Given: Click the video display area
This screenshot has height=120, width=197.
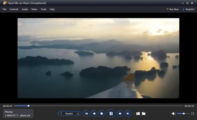Looking at the screenshot, I should pos(98,58).
